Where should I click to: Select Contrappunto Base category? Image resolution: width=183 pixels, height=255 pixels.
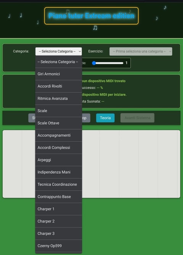coord(58,197)
